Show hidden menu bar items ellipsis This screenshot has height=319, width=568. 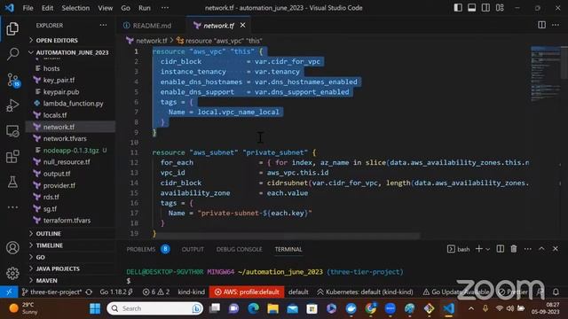(165, 8)
